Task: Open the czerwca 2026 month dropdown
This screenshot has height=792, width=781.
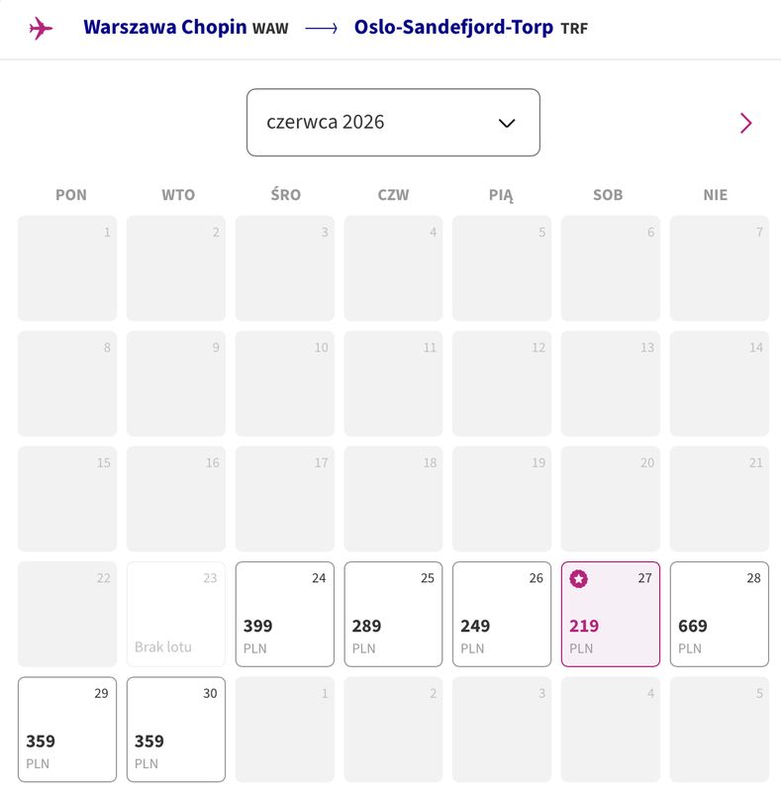Action: point(393,122)
